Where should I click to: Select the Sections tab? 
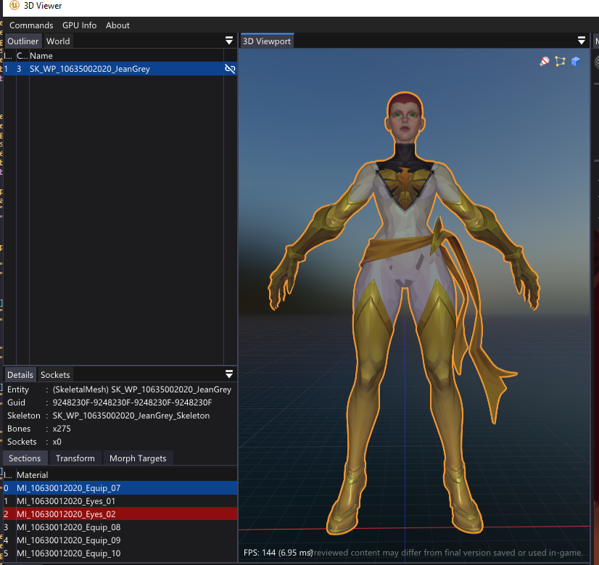[x=25, y=458]
